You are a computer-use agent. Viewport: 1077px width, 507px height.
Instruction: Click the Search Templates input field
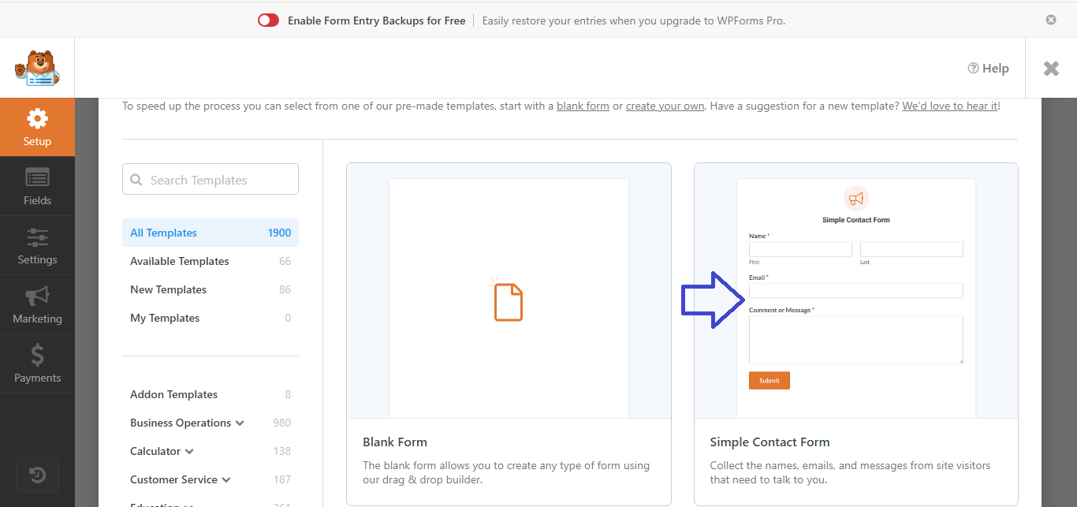[x=211, y=180]
